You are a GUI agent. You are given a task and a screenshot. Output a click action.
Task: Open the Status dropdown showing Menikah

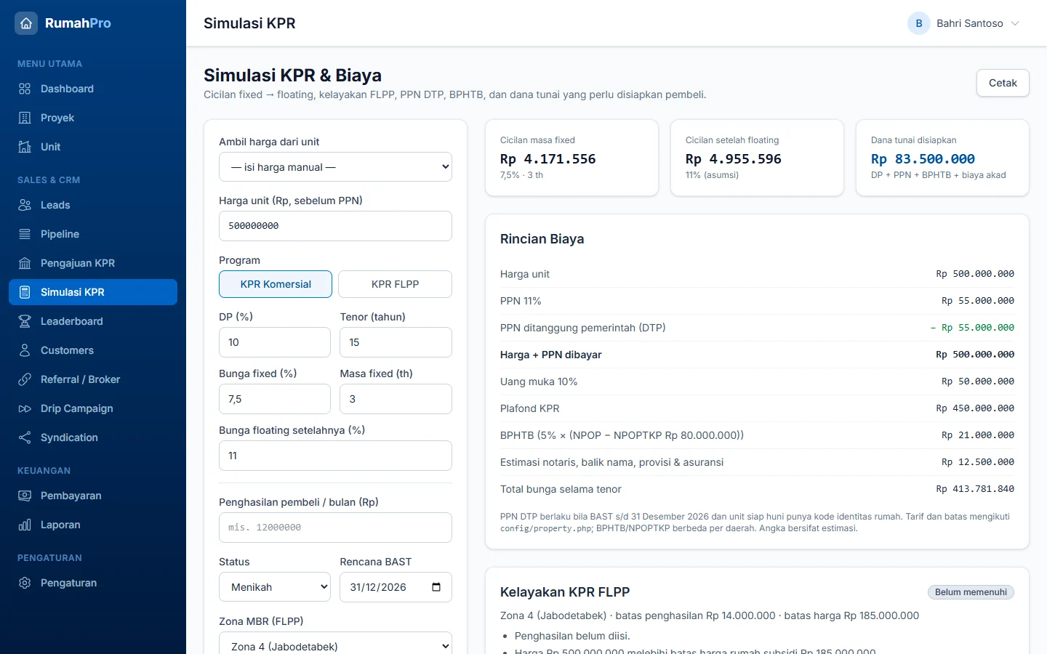[275, 587]
